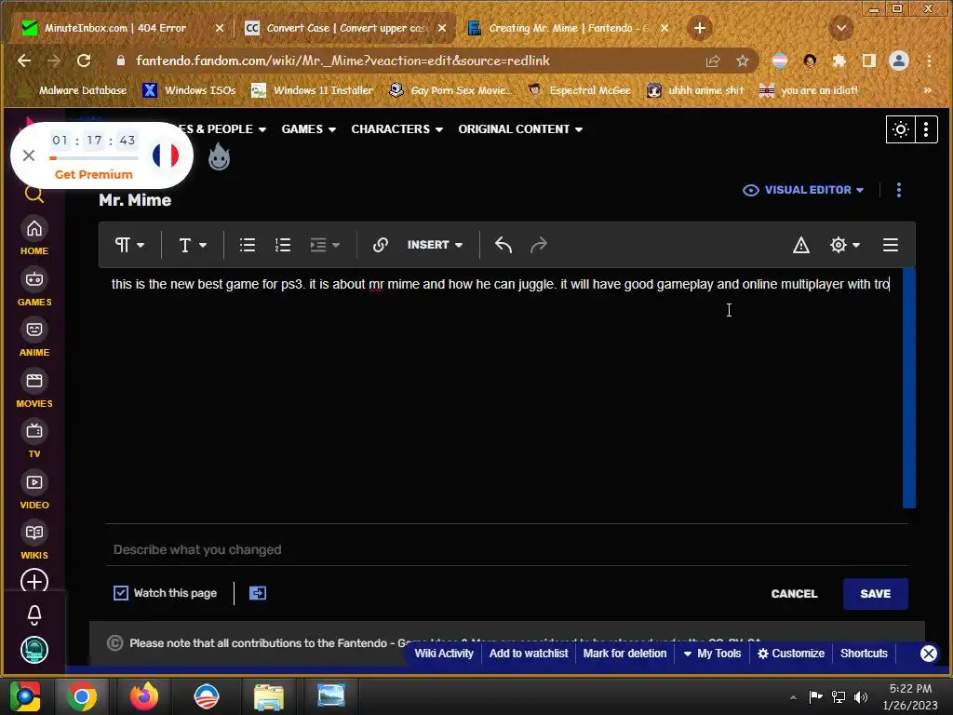Save the Mr. Mime page
The image size is (953, 715).
coord(875,594)
